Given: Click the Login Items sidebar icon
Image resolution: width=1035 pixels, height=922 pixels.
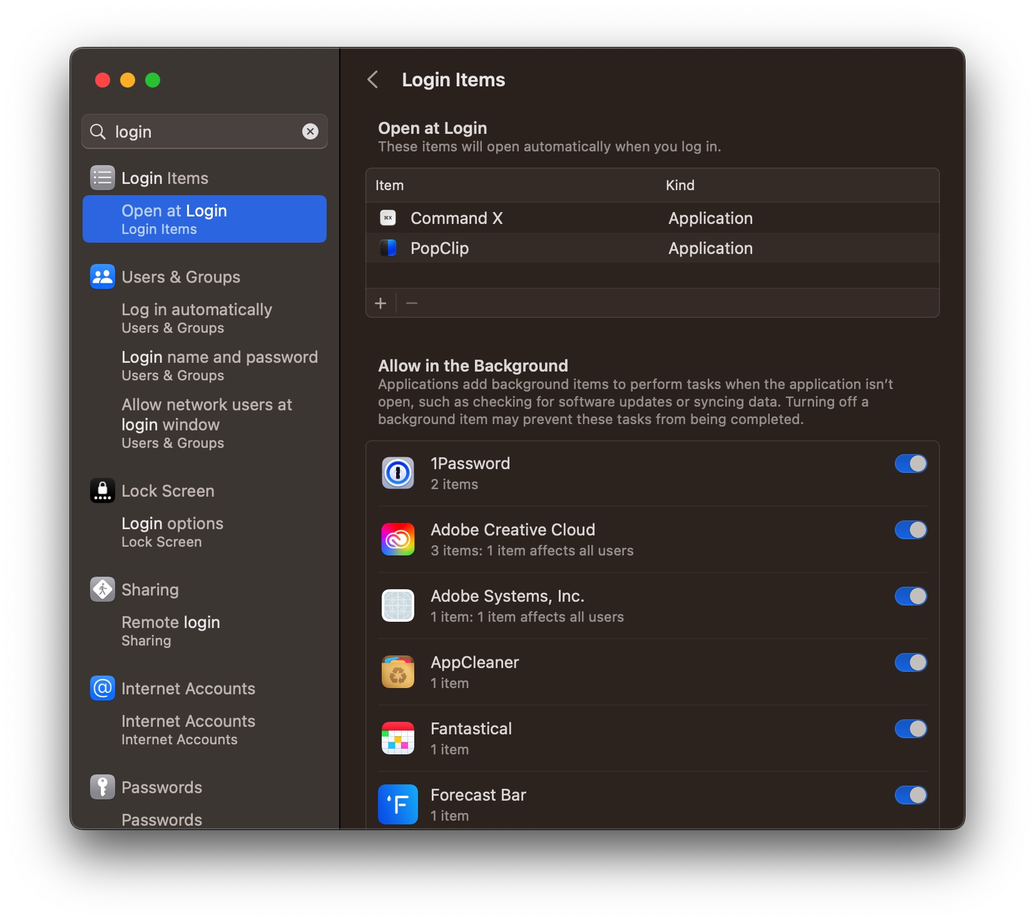Looking at the screenshot, I should point(103,178).
